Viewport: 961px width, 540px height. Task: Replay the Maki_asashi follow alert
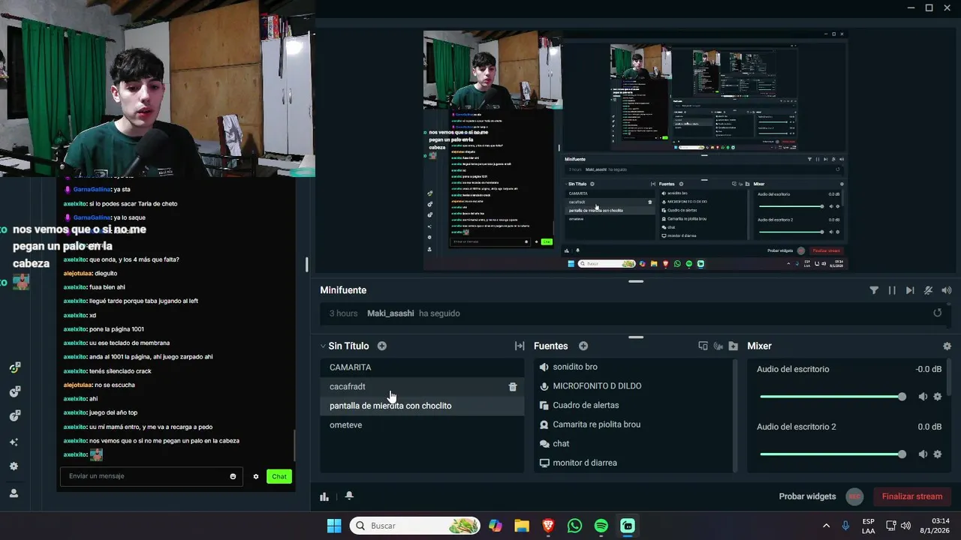(937, 313)
